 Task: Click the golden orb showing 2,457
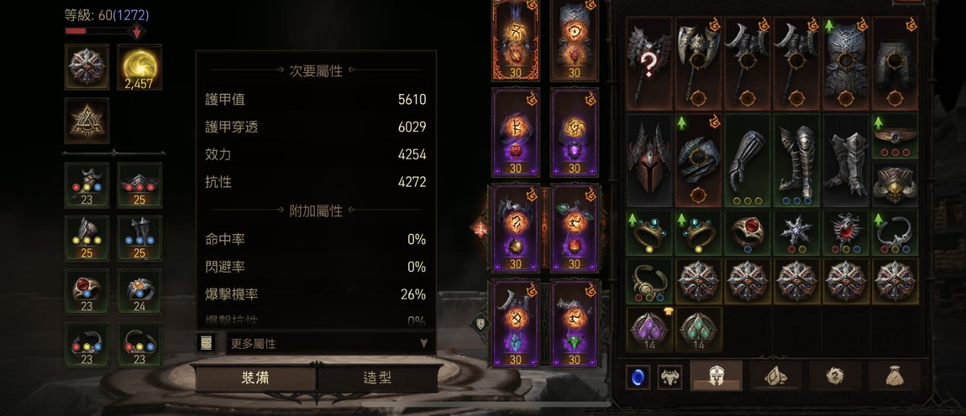(x=139, y=67)
